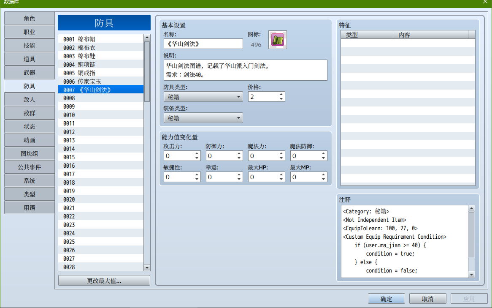Viewport: 492px width, 308px height.
Task: Click the 名称 input field
Action: (203, 44)
